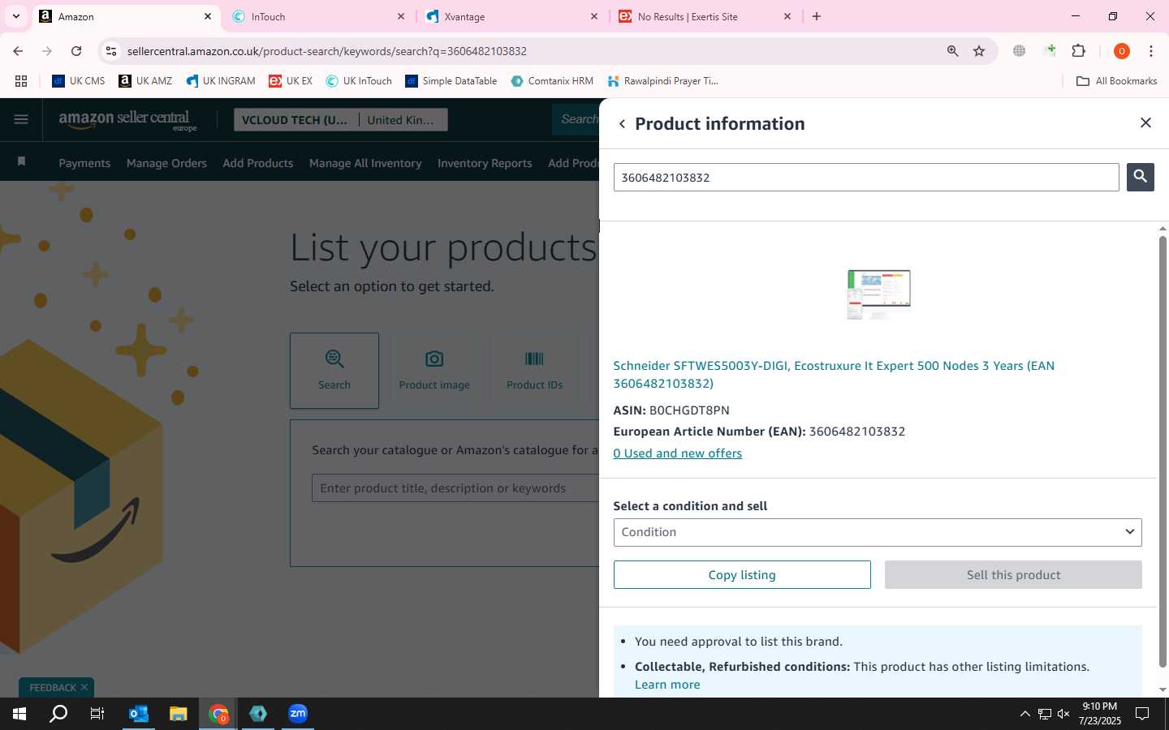This screenshot has width=1169, height=730.
Task: Open the Inventory Reports menu item
Action: point(485,163)
